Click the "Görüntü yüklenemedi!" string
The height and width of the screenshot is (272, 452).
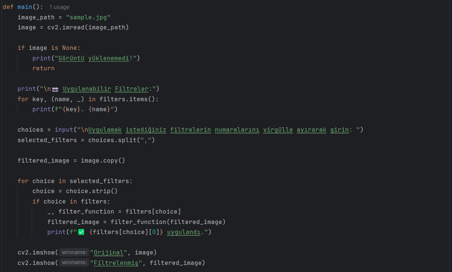[97, 58]
